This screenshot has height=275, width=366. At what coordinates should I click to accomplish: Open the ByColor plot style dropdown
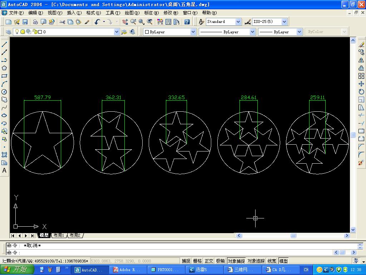(344, 32)
